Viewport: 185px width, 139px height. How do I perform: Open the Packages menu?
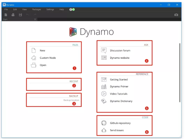click(36, 9)
